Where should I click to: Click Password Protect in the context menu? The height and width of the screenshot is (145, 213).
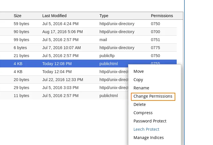point(150,121)
